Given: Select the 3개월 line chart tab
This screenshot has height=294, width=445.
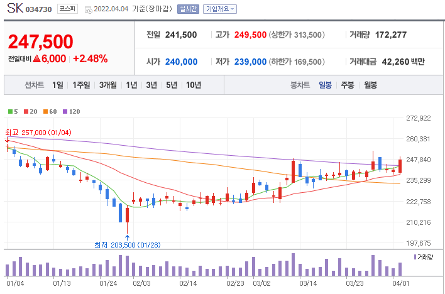Looking at the screenshot, I should click(x=108, y=85).
